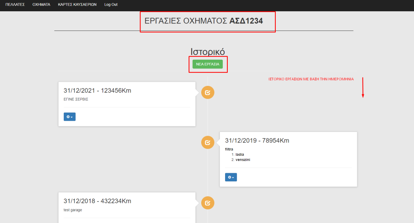Click the 'test garage' description text

(x=73, y=210)
